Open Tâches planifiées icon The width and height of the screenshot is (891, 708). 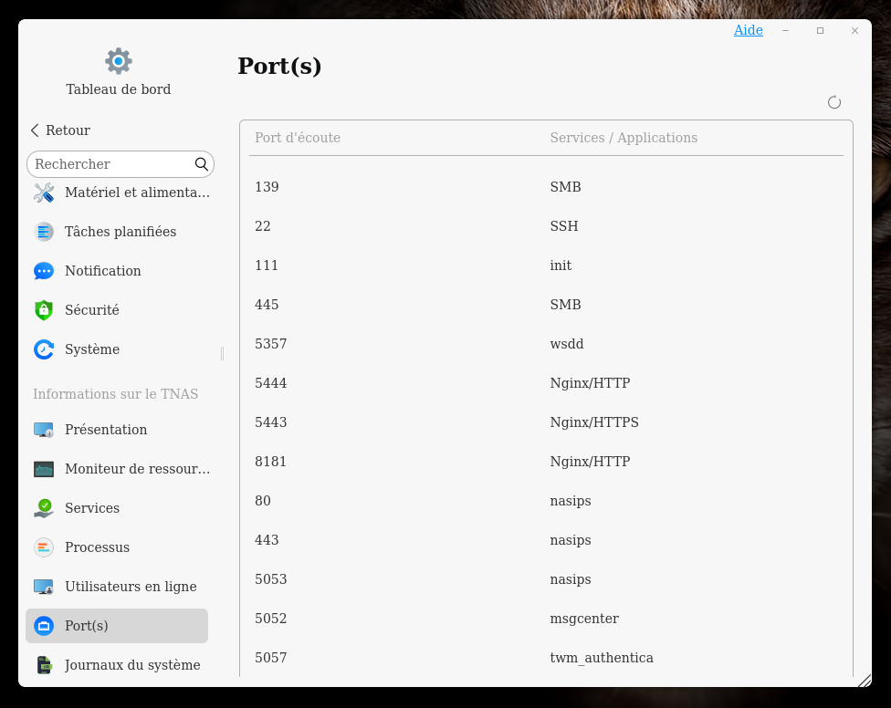point(44,232)
